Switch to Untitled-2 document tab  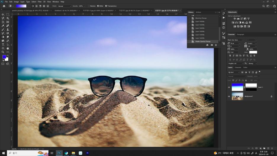tap(66, 11)
